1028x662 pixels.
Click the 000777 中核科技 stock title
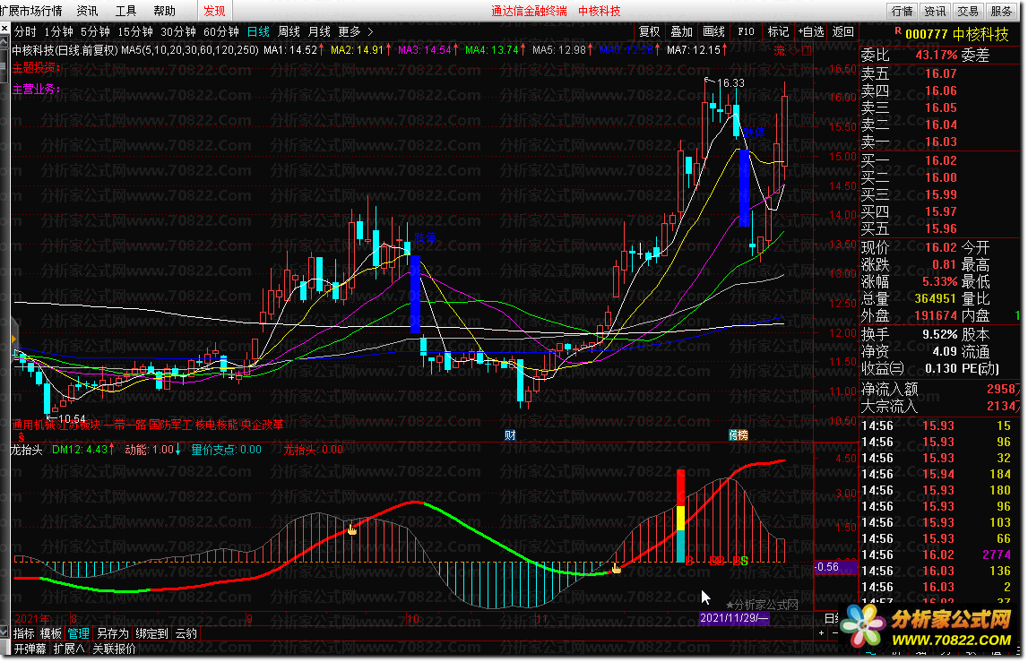957,34
